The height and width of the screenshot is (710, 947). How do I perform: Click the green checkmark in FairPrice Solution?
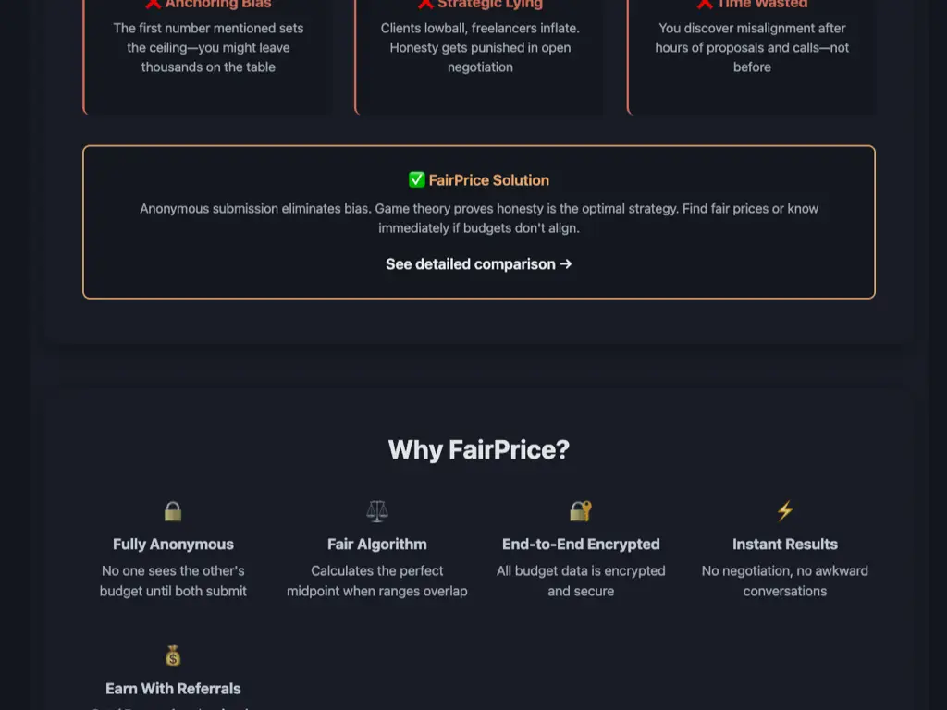coord(416,179)
